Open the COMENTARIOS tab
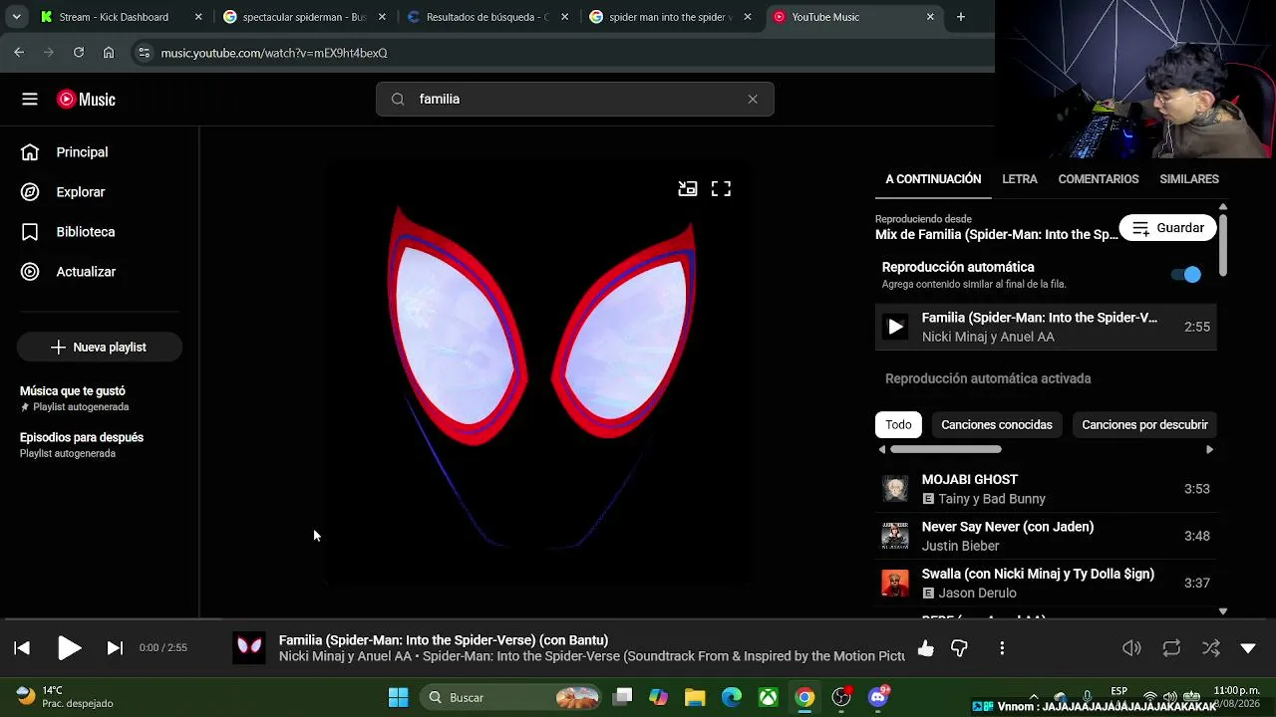This screenshot has width=1276, height=717. coord(1099,179)
